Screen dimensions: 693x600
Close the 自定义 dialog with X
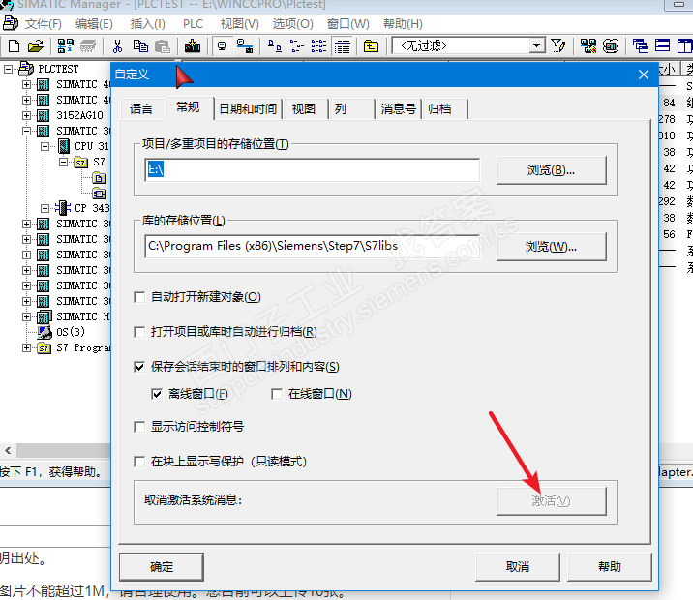tap(643, 75)
